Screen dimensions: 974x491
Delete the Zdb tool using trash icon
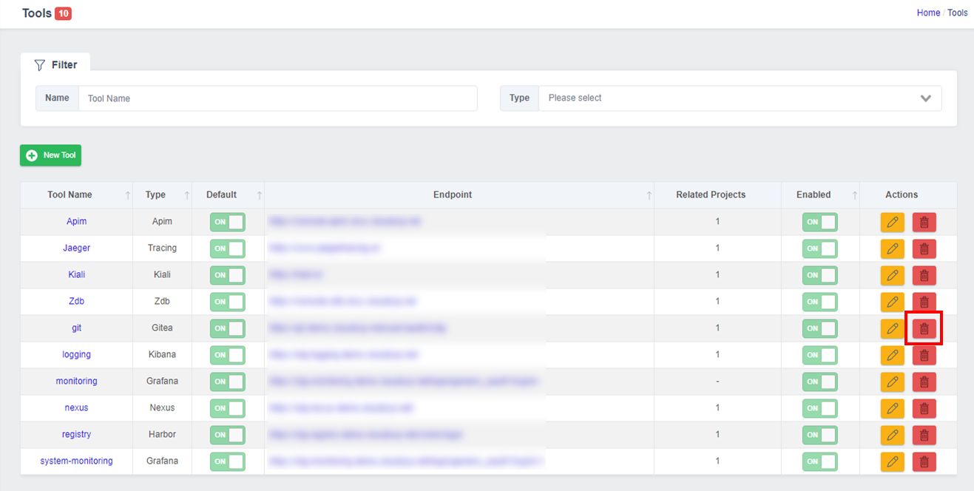pos(924,302)
